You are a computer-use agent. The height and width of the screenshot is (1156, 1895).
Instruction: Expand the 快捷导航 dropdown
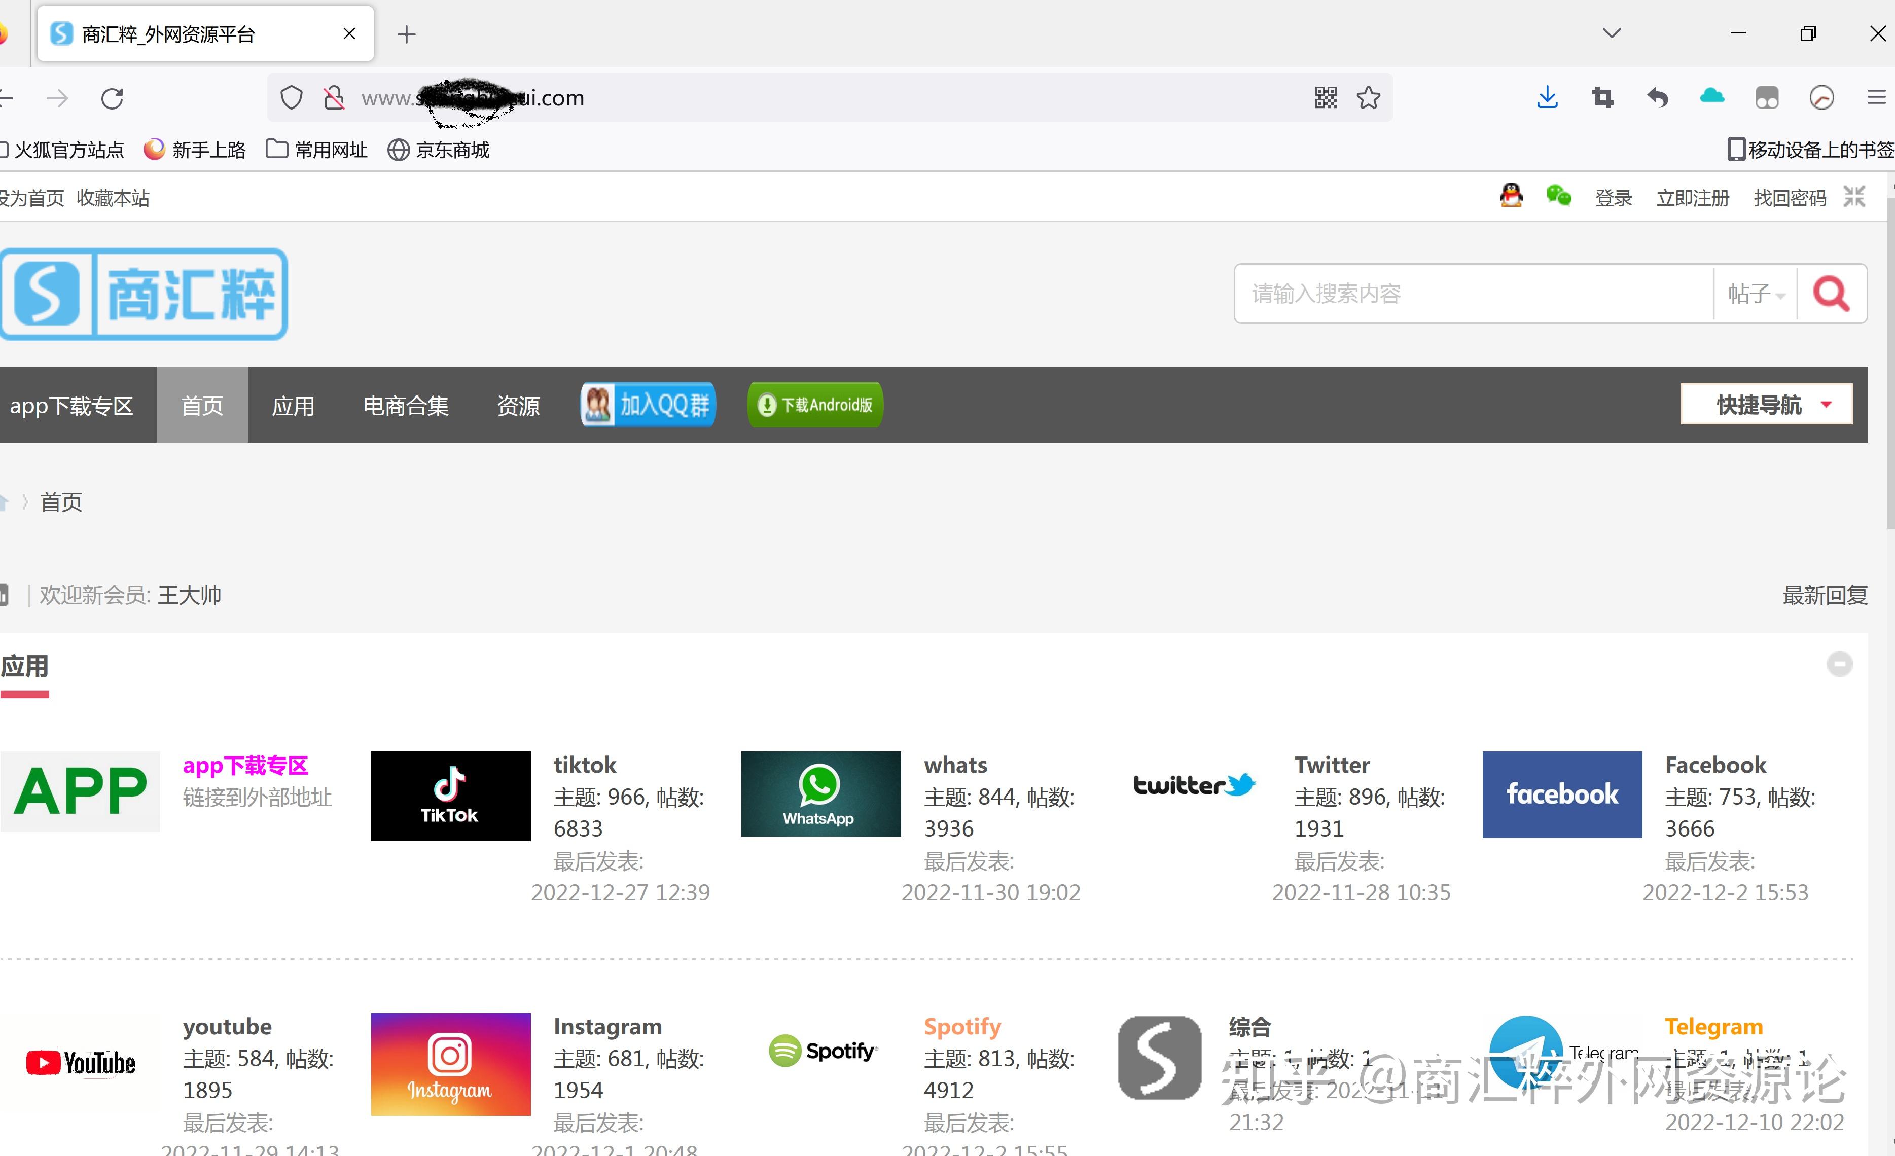point(1767,404)
